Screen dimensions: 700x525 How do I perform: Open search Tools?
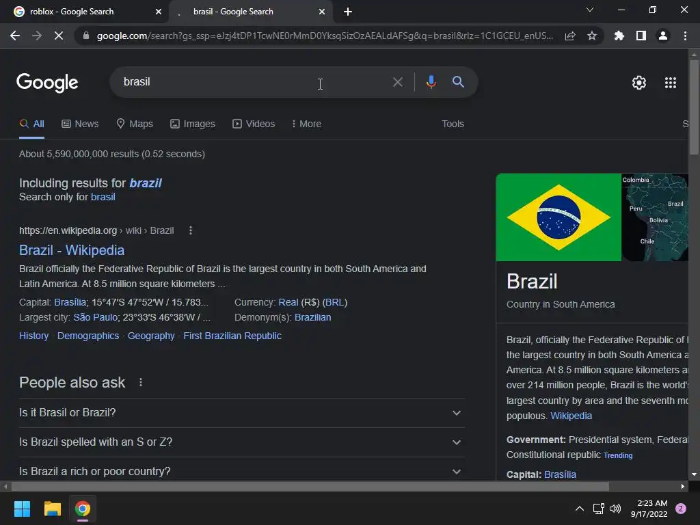tap(453, 124)
